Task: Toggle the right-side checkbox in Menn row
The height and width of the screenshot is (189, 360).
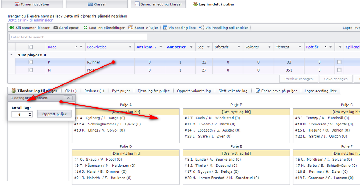Action: (339, 70)
